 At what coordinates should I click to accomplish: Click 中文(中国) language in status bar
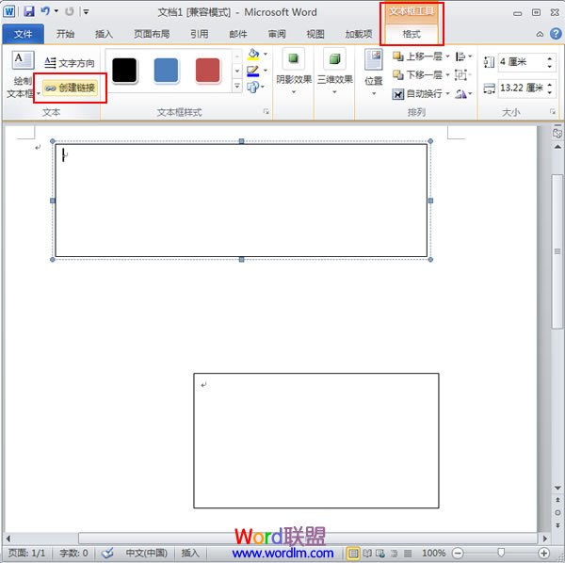(146, 553)
